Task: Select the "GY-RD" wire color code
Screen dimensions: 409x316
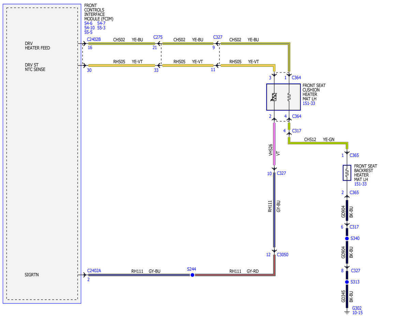Action: (x=253, y=271)
